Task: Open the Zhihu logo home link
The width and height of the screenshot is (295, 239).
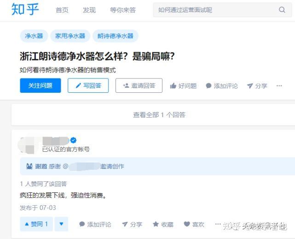Action: [x=25, y=9]
